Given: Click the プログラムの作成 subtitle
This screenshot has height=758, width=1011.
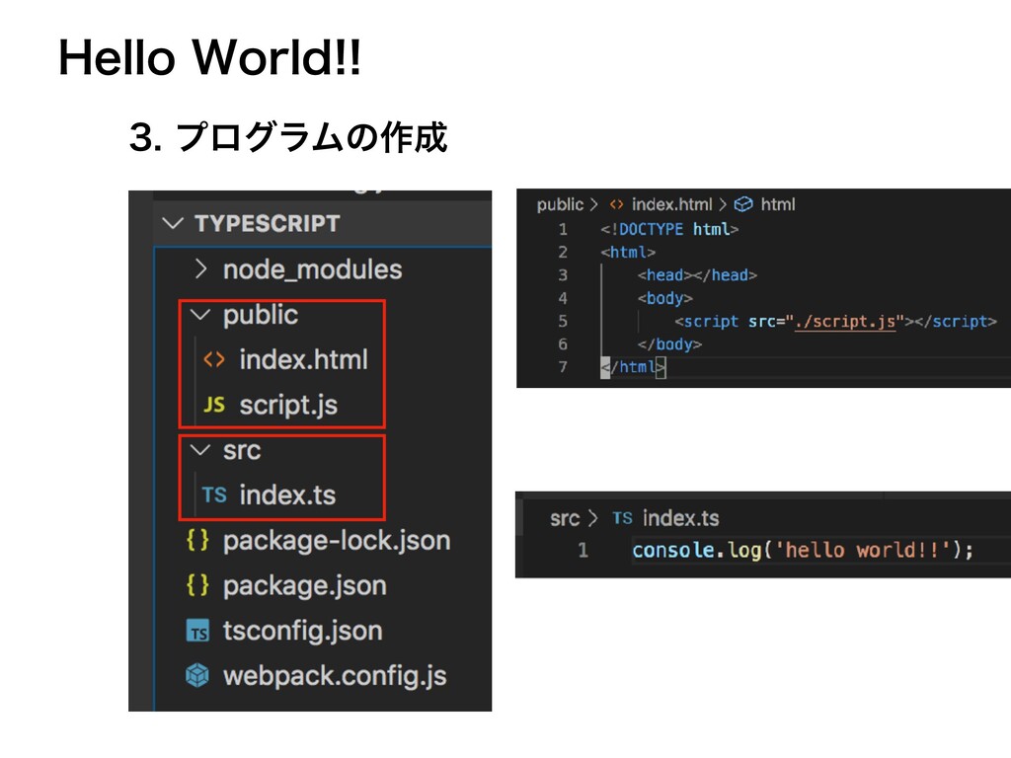Looking at the screenshot, I should pos(311,137).
